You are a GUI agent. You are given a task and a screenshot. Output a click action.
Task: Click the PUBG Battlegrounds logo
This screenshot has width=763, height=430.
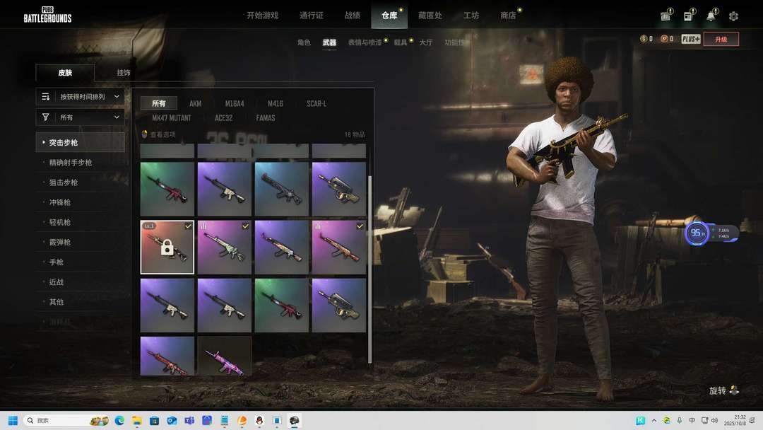click(47, 15)
